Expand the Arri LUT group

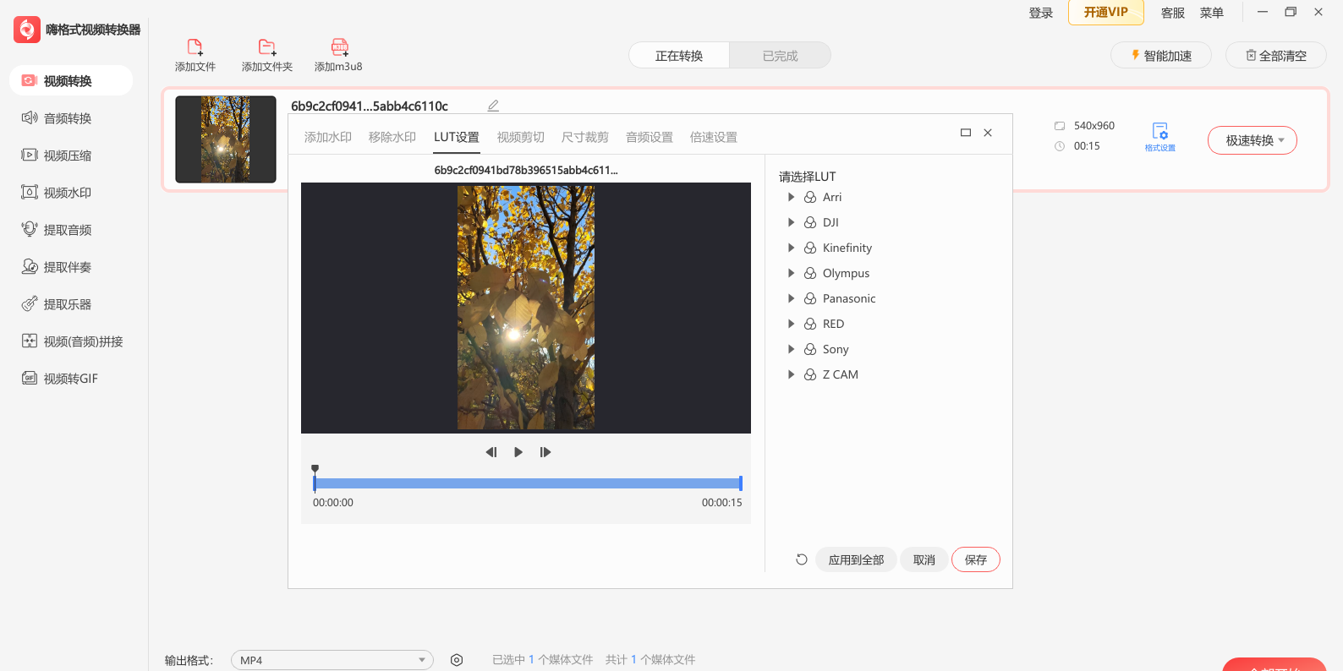click(x=791, y=197)
